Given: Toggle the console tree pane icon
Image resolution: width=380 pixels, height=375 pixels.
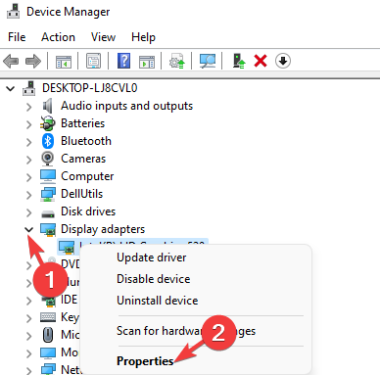Looking at the screenshot, I should 64,61.
